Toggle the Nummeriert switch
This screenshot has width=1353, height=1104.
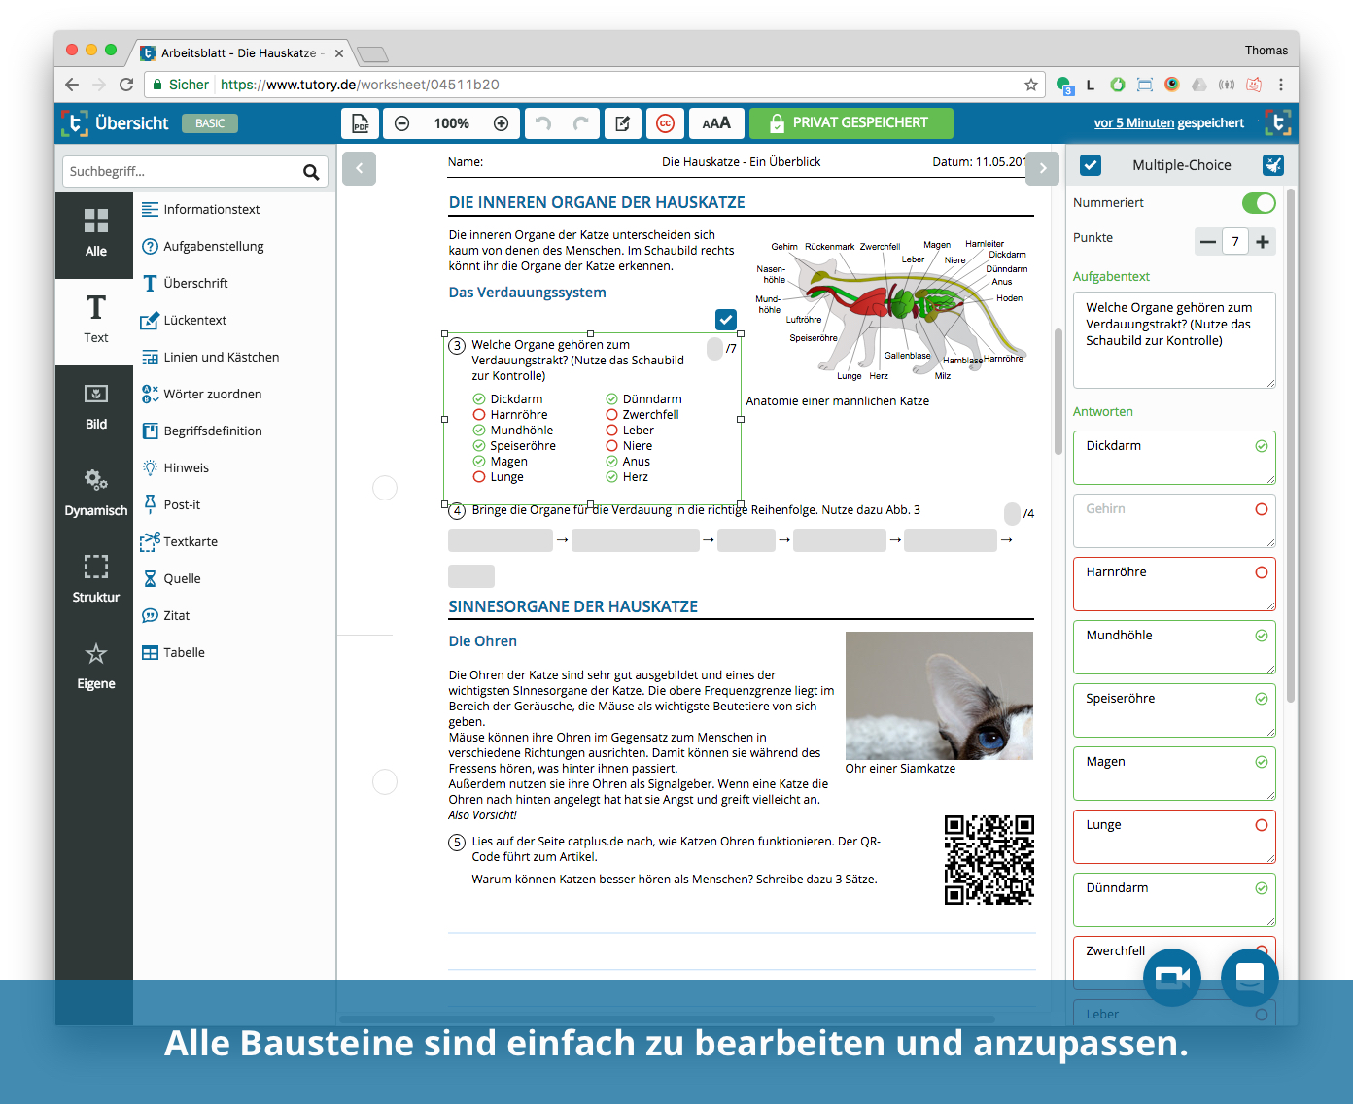[x=1259, y=203]
